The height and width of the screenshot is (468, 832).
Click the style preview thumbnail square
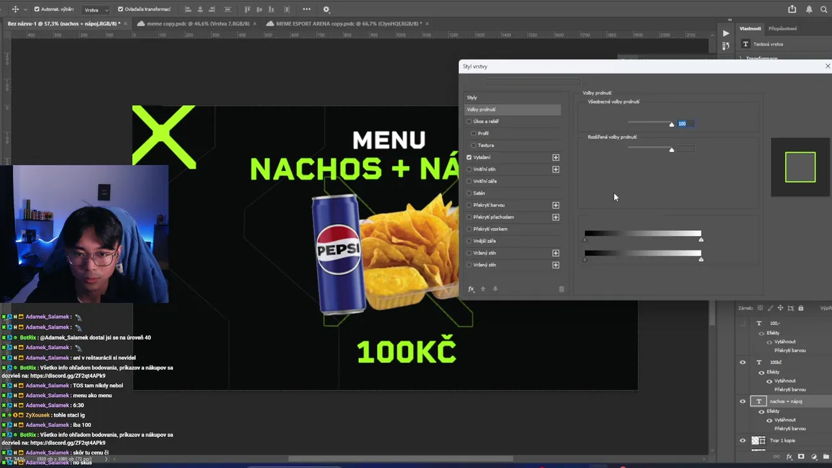(800, 167)
